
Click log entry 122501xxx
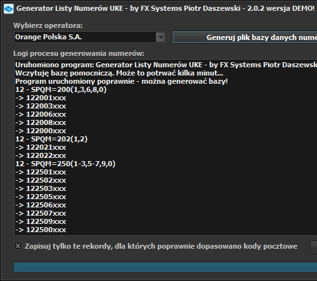[x=41, y=172]
